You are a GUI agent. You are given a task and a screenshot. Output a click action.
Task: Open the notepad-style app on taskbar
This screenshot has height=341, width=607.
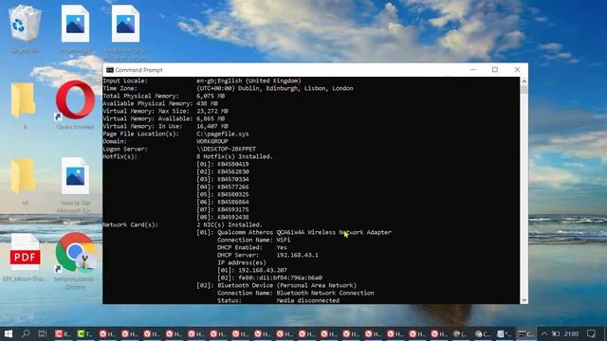pos(504,333)
